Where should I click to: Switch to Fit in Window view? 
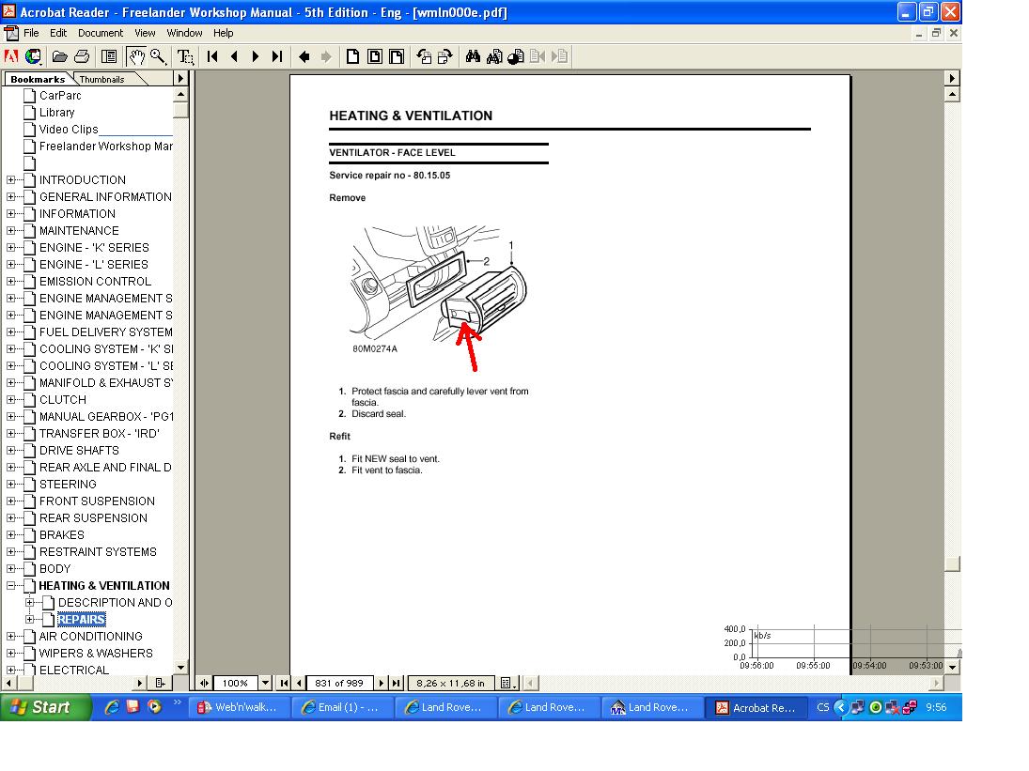pyautogui.click(x=374, y=56)
